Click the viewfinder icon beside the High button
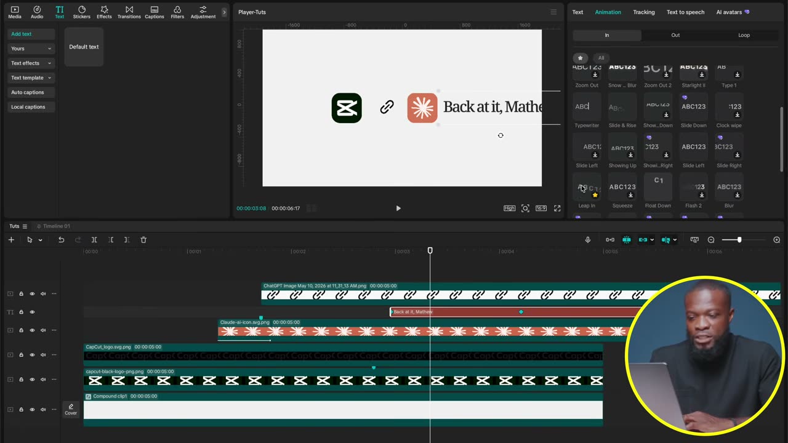Viewport: 788px width, 443px height. [525, 209]
